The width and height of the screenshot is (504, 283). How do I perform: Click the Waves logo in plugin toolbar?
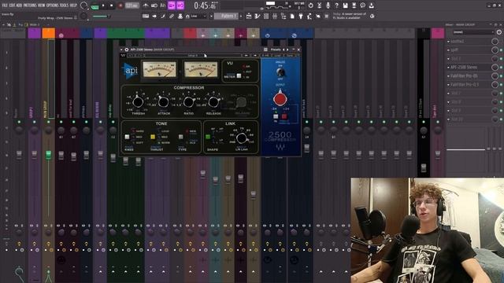coord(123,56)
